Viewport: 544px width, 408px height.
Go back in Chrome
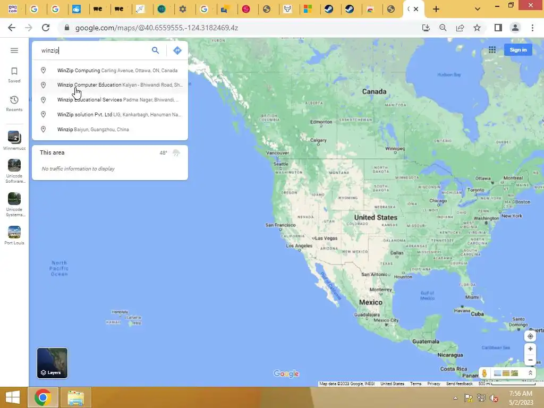pos(12,28)
